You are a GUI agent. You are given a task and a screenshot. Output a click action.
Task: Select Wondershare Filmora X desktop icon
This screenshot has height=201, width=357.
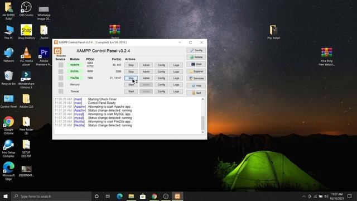tap(26, 80)
